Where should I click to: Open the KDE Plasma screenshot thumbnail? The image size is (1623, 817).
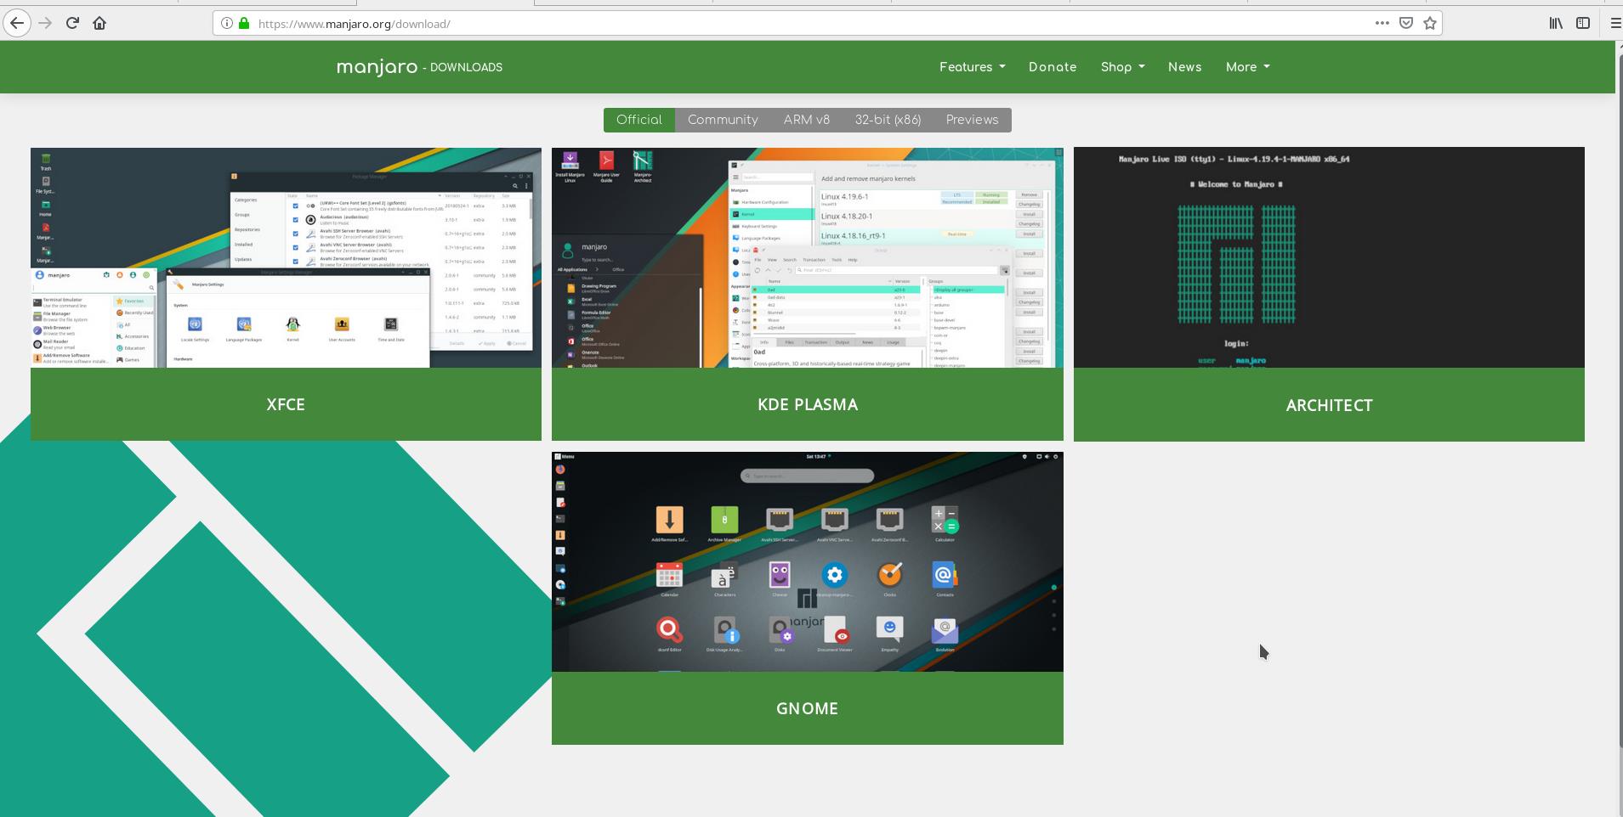(807, 257)
